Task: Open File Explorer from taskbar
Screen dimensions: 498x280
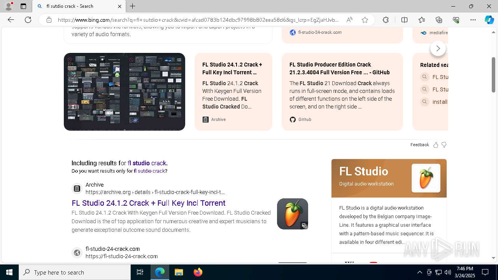Action: [x=179, y=272]
